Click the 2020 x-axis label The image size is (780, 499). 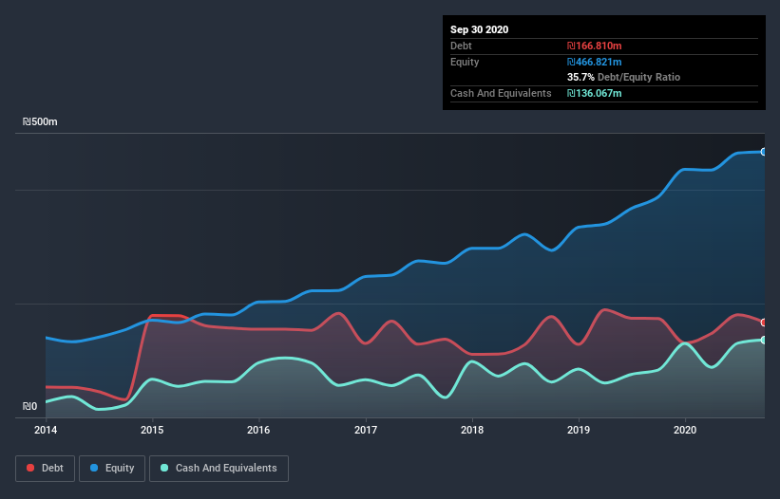point(685,430)
